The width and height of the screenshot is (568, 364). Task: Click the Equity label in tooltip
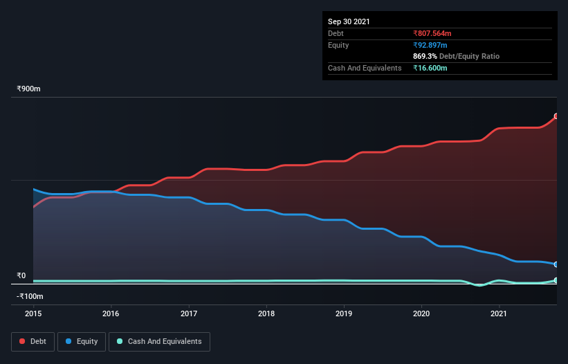tap(338, 45)
